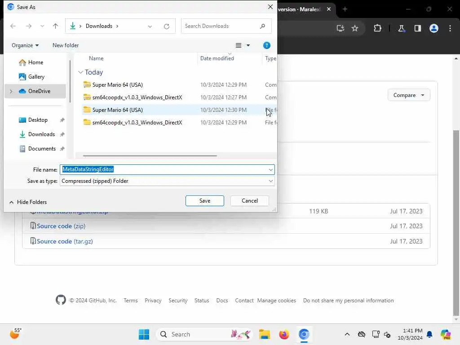Unpin Desktop via its pin icon
This screenshot has width=460, height=345.
tap(62, 120)
